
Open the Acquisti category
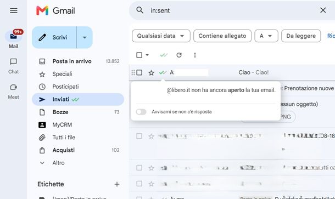[x=78, y=150]
